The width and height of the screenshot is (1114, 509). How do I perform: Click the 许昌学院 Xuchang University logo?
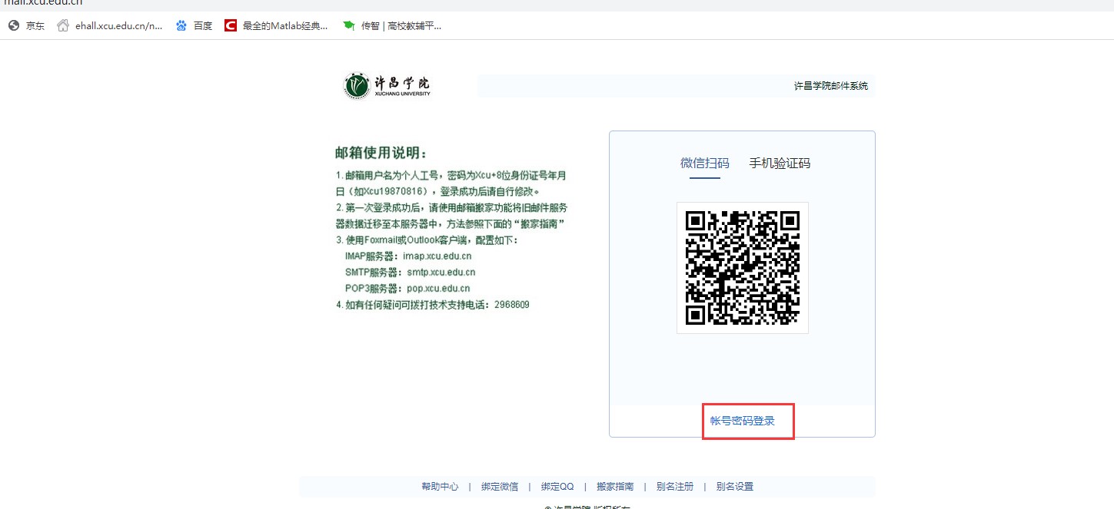(x=387, y=86)
